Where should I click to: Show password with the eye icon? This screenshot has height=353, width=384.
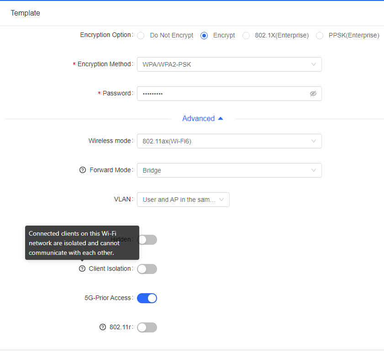[x=313, y=94]
